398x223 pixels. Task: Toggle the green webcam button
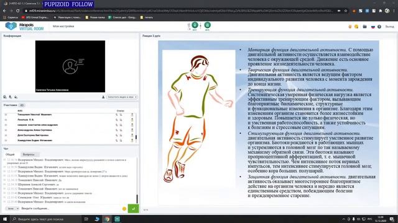click(x=207, y=25)
